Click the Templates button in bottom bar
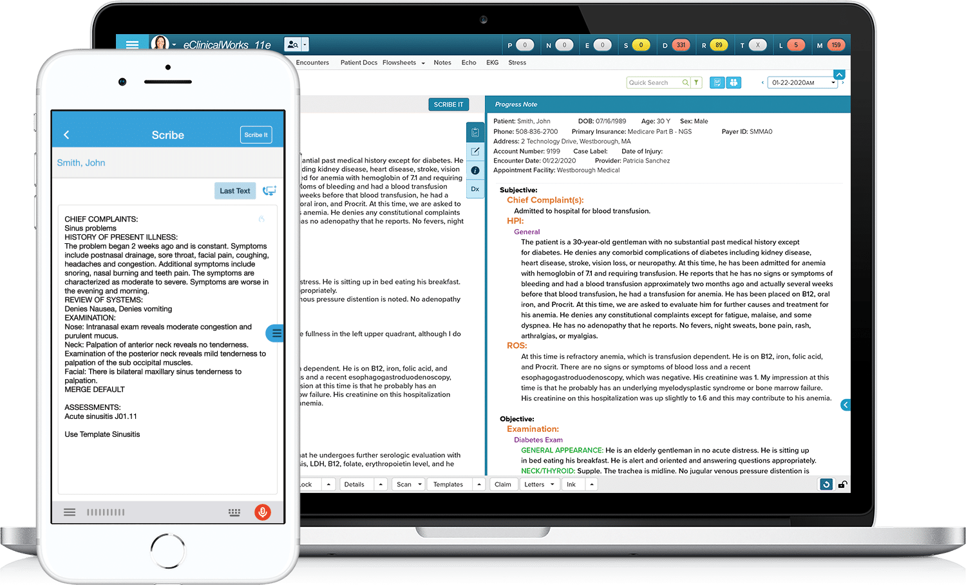 (448, 485)
